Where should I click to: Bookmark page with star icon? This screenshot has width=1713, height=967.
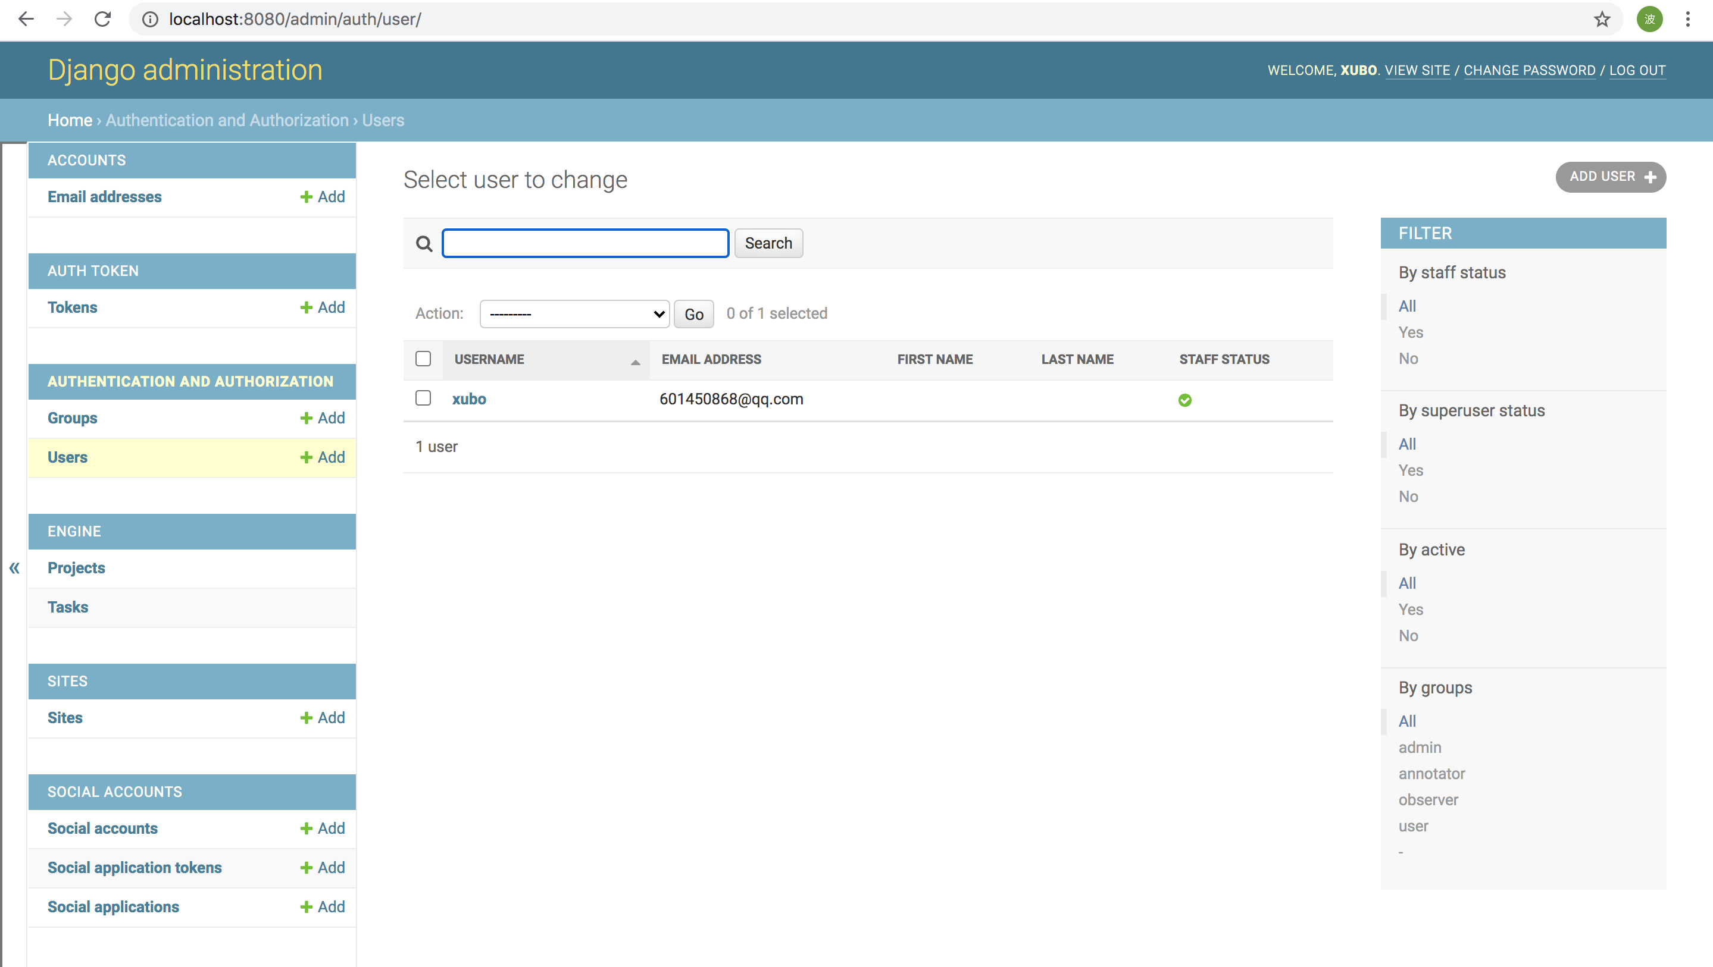point(1602,19)
